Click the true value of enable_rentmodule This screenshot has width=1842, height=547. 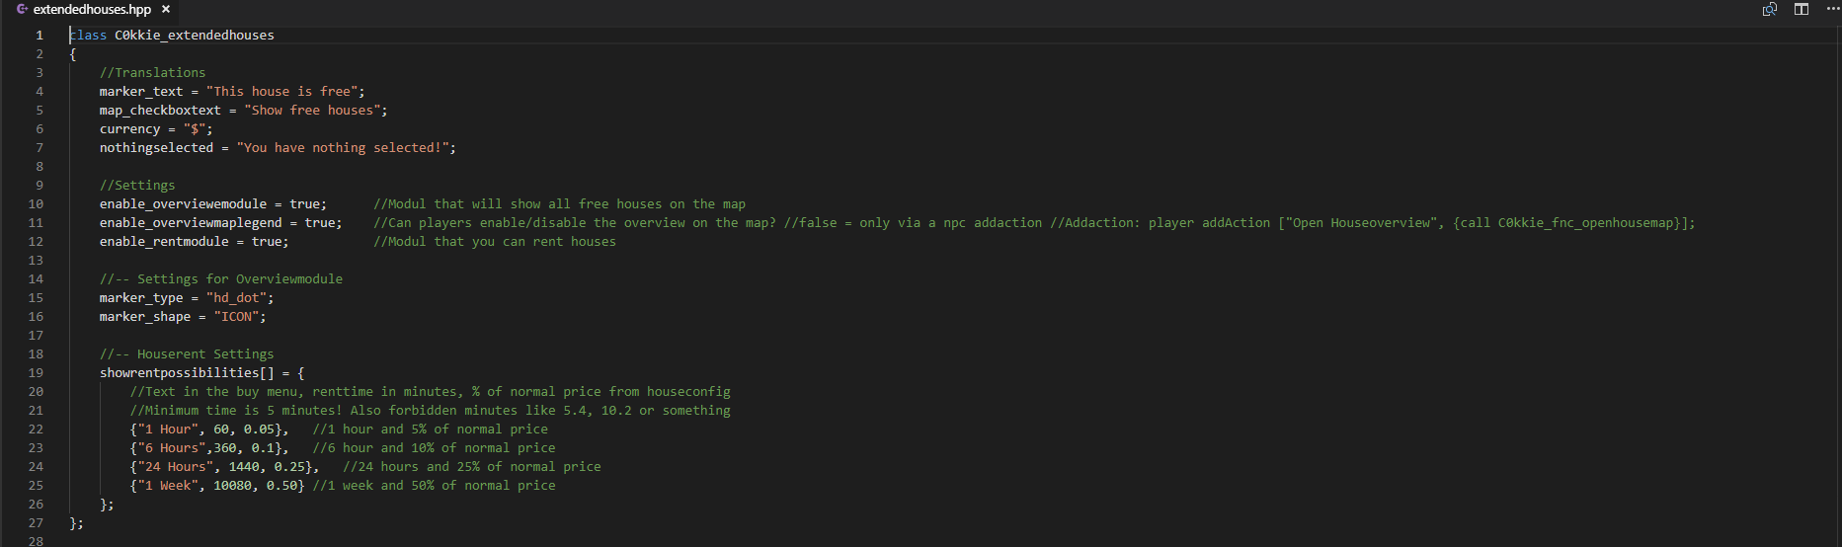tap(267, 241)
